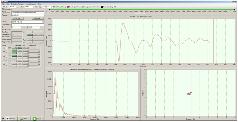
Task: Click the red peak marker in right plot
Action: coord(191,93)
